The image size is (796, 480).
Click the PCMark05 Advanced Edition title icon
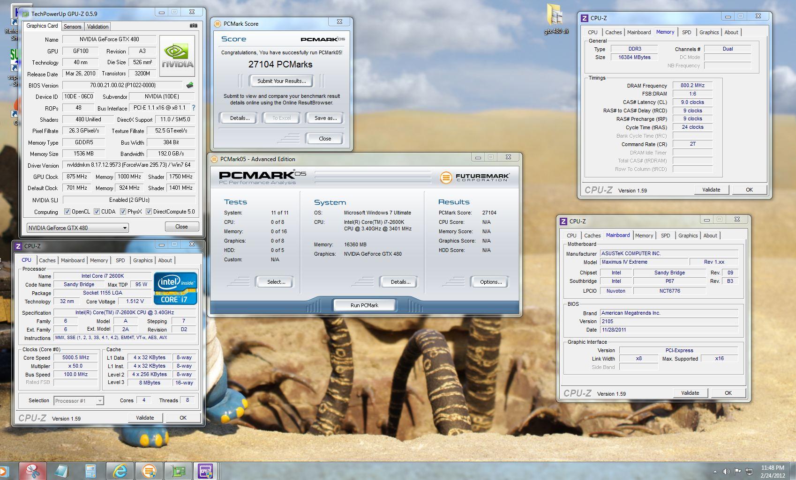pos(214,159)
